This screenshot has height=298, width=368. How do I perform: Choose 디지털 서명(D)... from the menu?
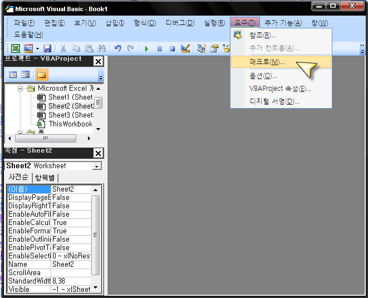click(281, 101)
